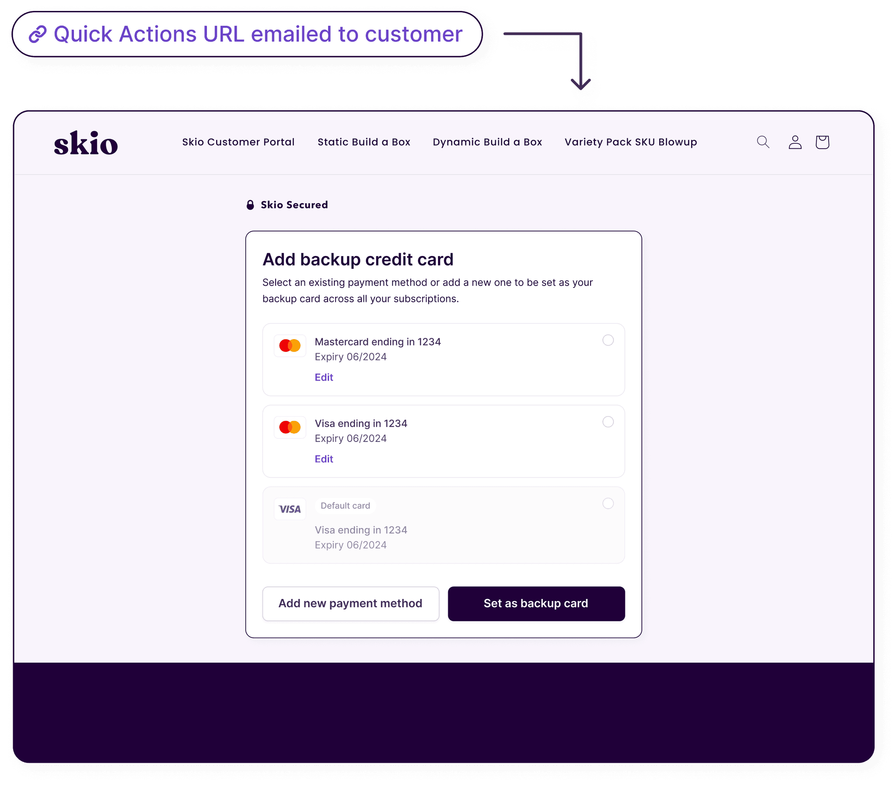Edit the Visa payment method

[324, 459]
